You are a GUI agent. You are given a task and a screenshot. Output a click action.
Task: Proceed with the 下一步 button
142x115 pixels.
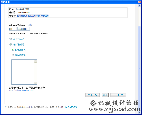(x=118, y=95)
